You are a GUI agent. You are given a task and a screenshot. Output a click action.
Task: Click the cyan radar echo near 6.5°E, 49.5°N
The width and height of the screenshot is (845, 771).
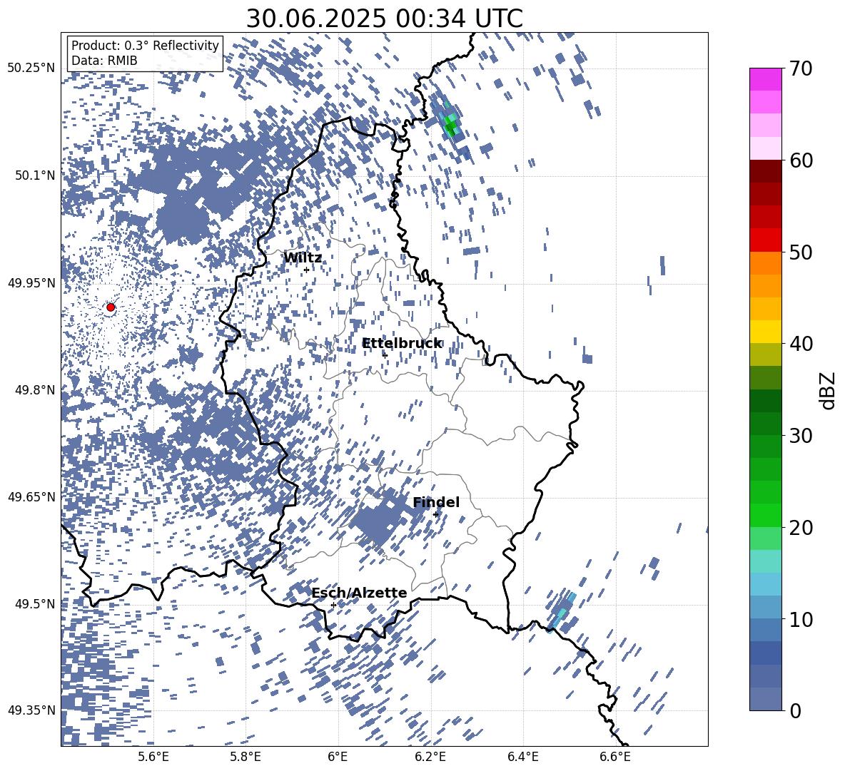[x=562, y=612]
